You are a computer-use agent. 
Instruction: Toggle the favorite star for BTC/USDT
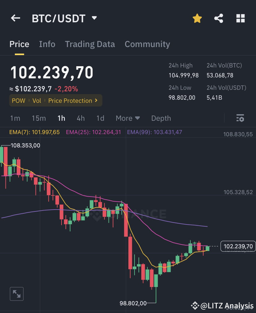(x=197, y=18)
